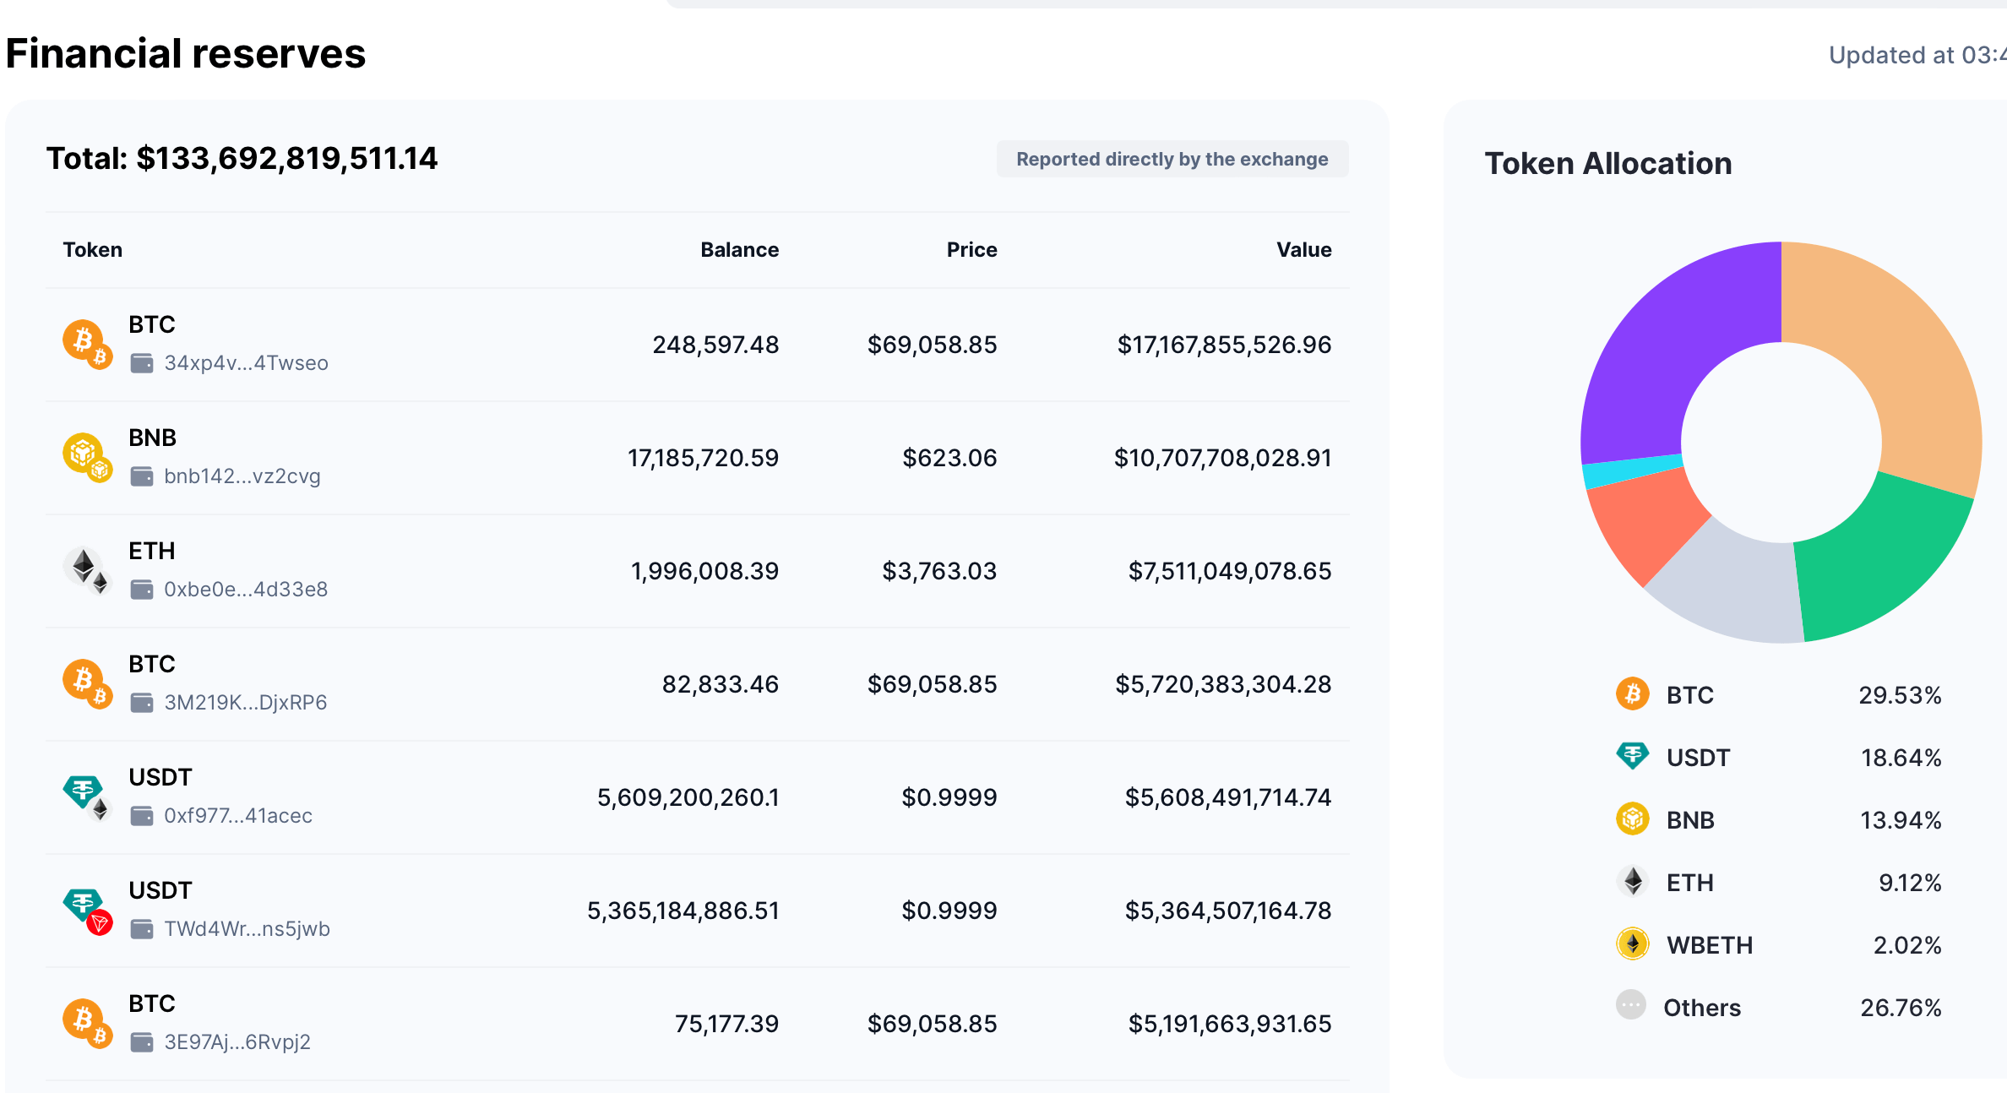Click wallet icon beside 3E97Aj...6Rvpj2

pos(142,1042)
